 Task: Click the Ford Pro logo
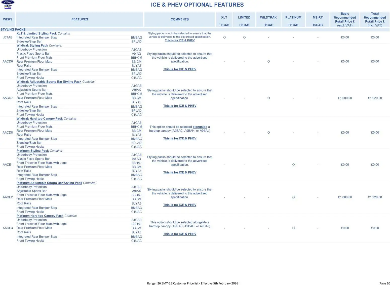(x=8, y=5)
